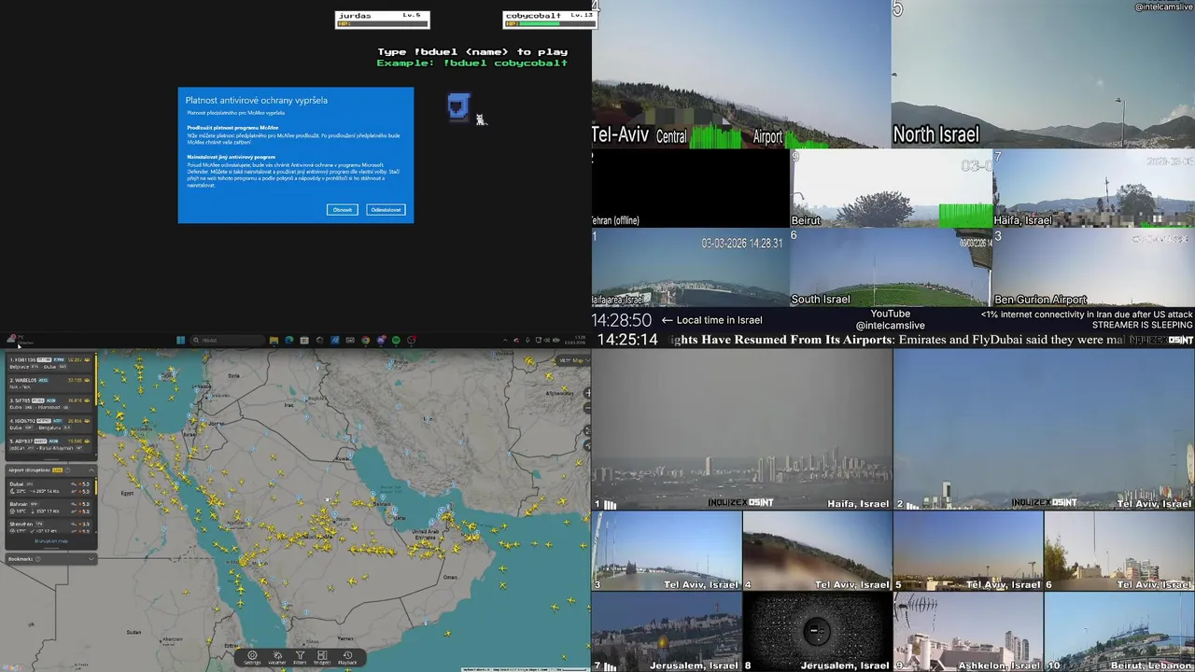Select the Ben Gurion Airport camera feed

(x=1093, y=268)
